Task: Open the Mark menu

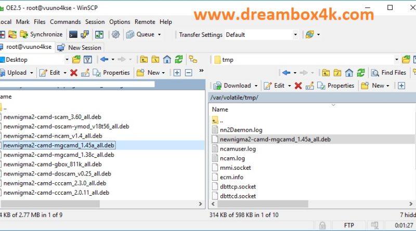Action: [22, 22]
